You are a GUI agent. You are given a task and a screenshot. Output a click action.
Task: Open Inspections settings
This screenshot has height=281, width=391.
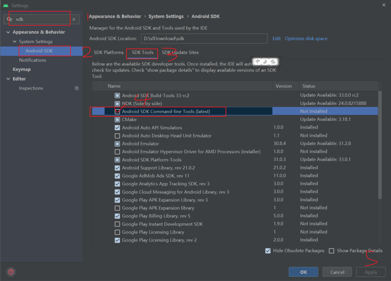click(31, 88)
